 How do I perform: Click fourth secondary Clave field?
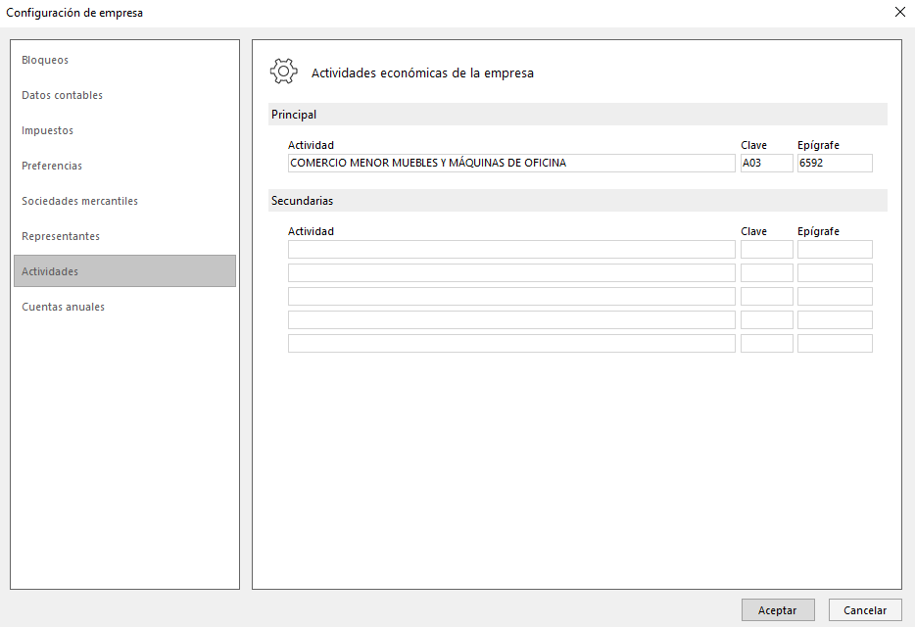tap(767, 320)
